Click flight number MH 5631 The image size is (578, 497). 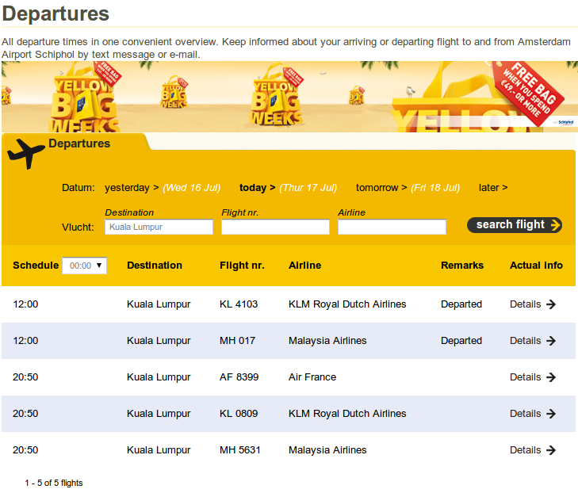coord(240,450)
